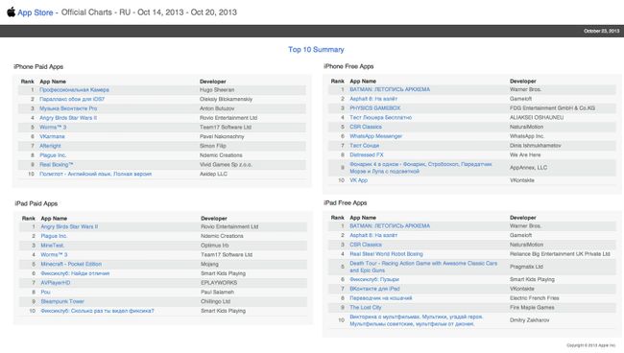Select the developer name Pragmatix Ltd

click(x=526, y=267)
